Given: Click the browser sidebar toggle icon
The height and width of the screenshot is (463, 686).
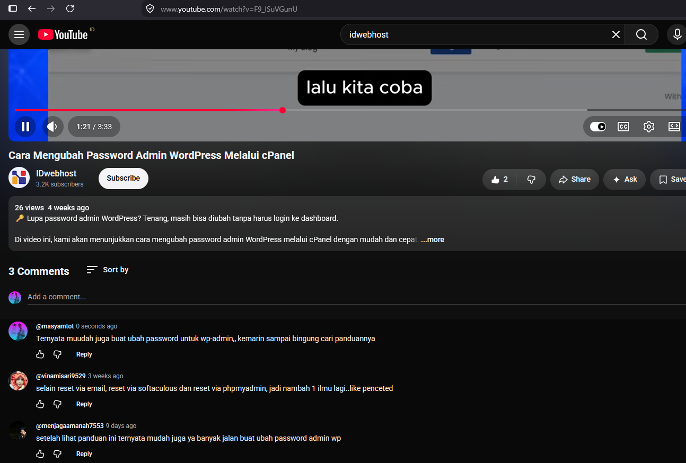Looking at the screenshot, I should tap(13, 8).
